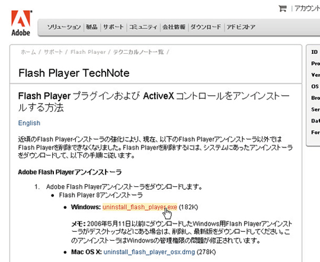320x262 pixels.
Task: Click the Flash Player TechNote heading
Action: (74, 73)
